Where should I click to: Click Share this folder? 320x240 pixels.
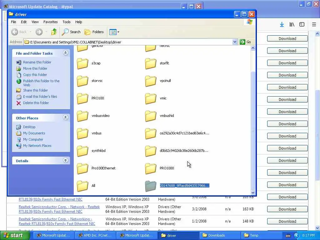point(36,90)
